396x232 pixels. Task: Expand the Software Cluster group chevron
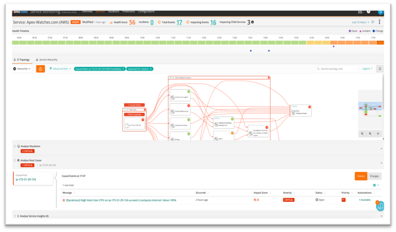pyautogui.click(x=296, y=107)
